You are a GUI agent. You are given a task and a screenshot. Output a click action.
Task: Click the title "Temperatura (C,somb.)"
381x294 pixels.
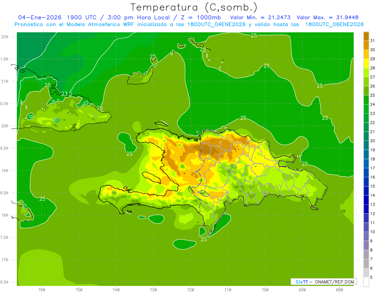point(194,8)
